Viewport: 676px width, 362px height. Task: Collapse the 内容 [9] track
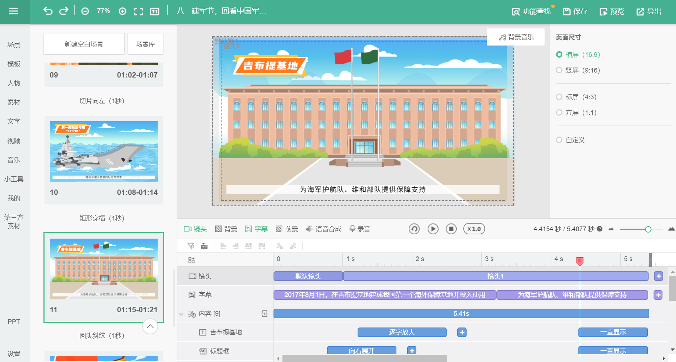coord(181,314)
